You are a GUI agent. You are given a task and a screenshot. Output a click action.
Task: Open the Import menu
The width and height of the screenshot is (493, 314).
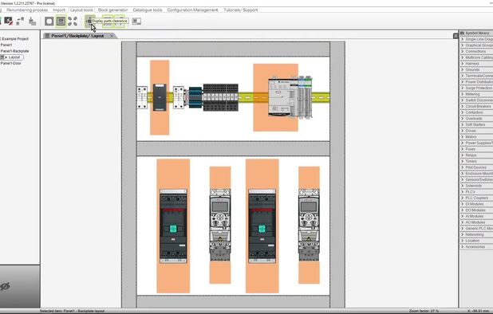tap(59, 10)
